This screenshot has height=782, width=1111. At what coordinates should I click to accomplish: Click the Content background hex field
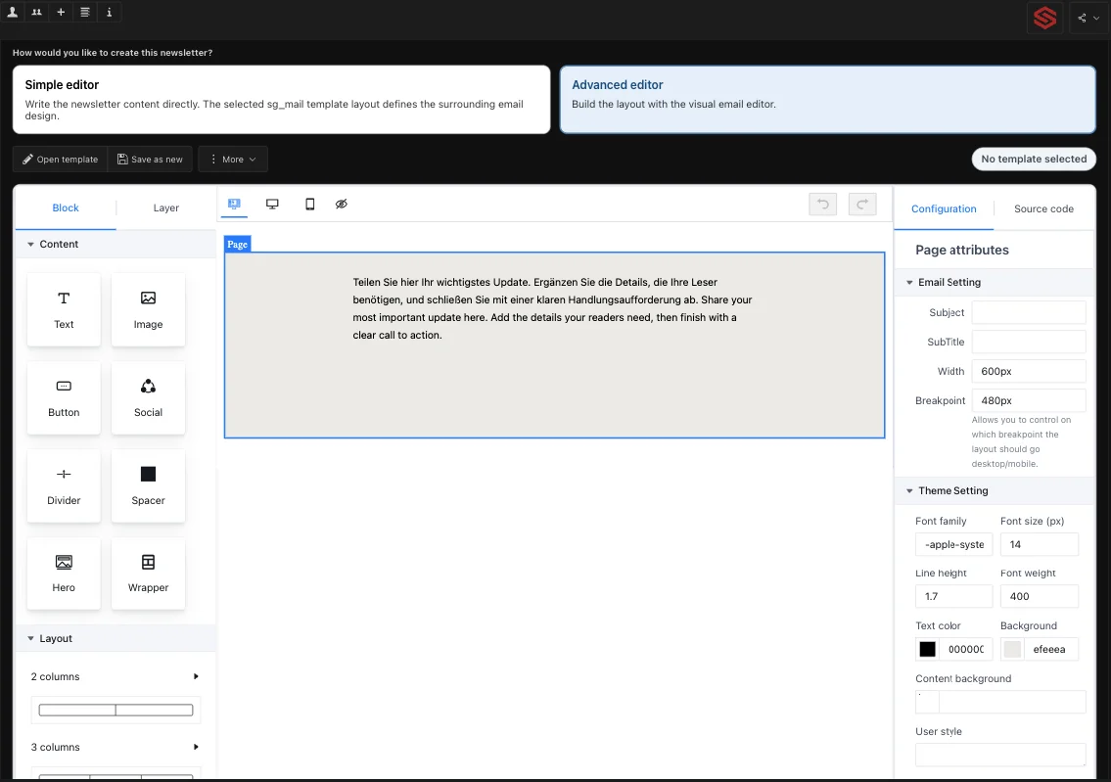pos(1012,702)
